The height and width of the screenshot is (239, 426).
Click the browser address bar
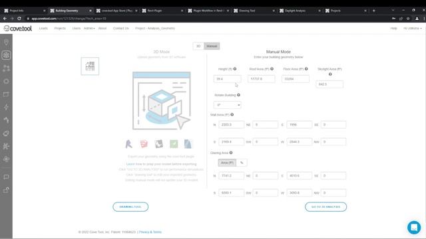[x=206, y=19]
